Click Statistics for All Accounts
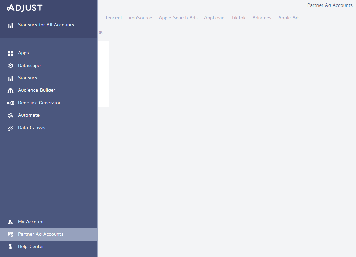This screenshot has width=356, height=257. pyautogui.click(x=46, y=25)
